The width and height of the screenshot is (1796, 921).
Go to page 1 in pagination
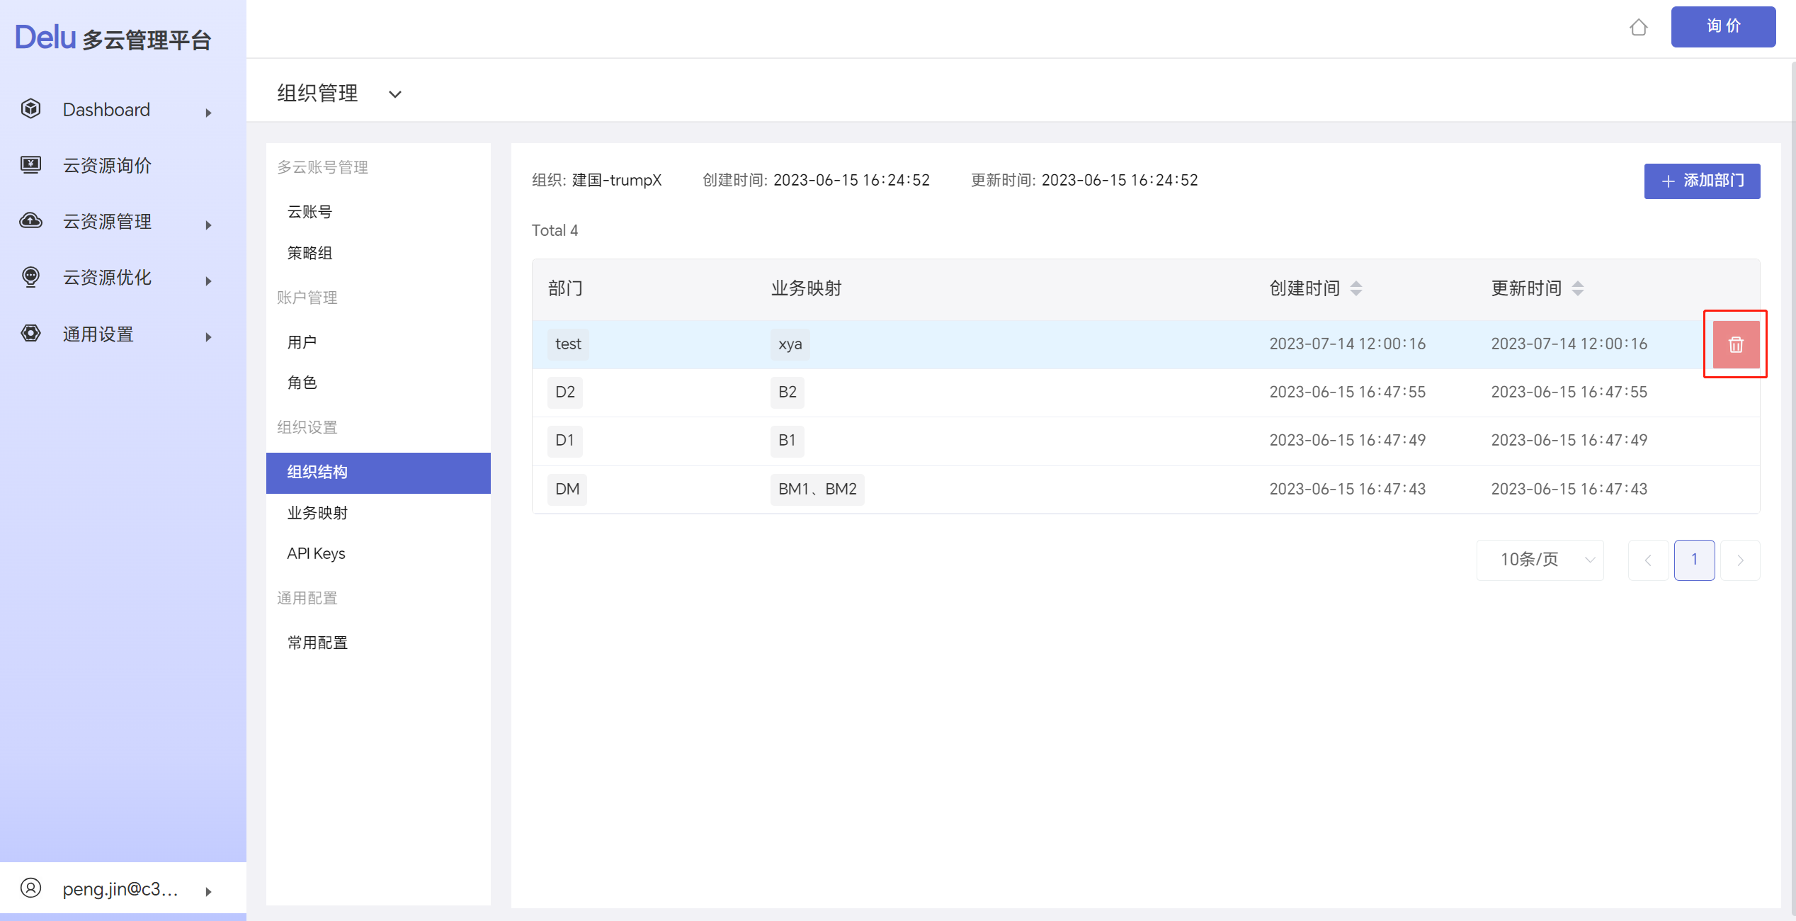point(1694,560)
